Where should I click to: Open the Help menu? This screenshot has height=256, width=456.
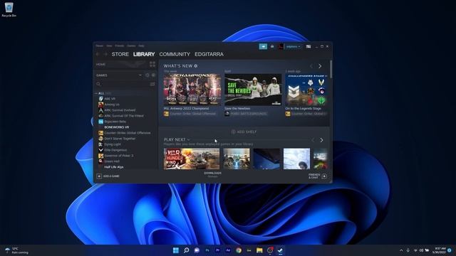141,46
